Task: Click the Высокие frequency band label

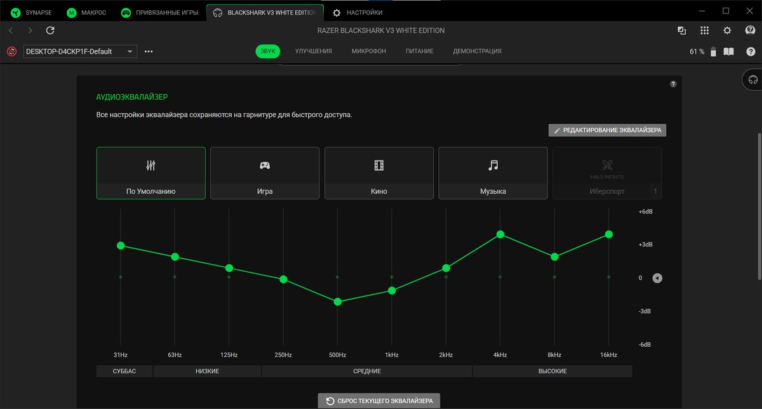Action: (x=552, y=371)
